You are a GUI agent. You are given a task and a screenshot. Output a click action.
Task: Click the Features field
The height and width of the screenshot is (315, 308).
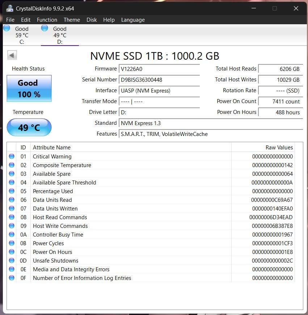click(x=211, y=134)
